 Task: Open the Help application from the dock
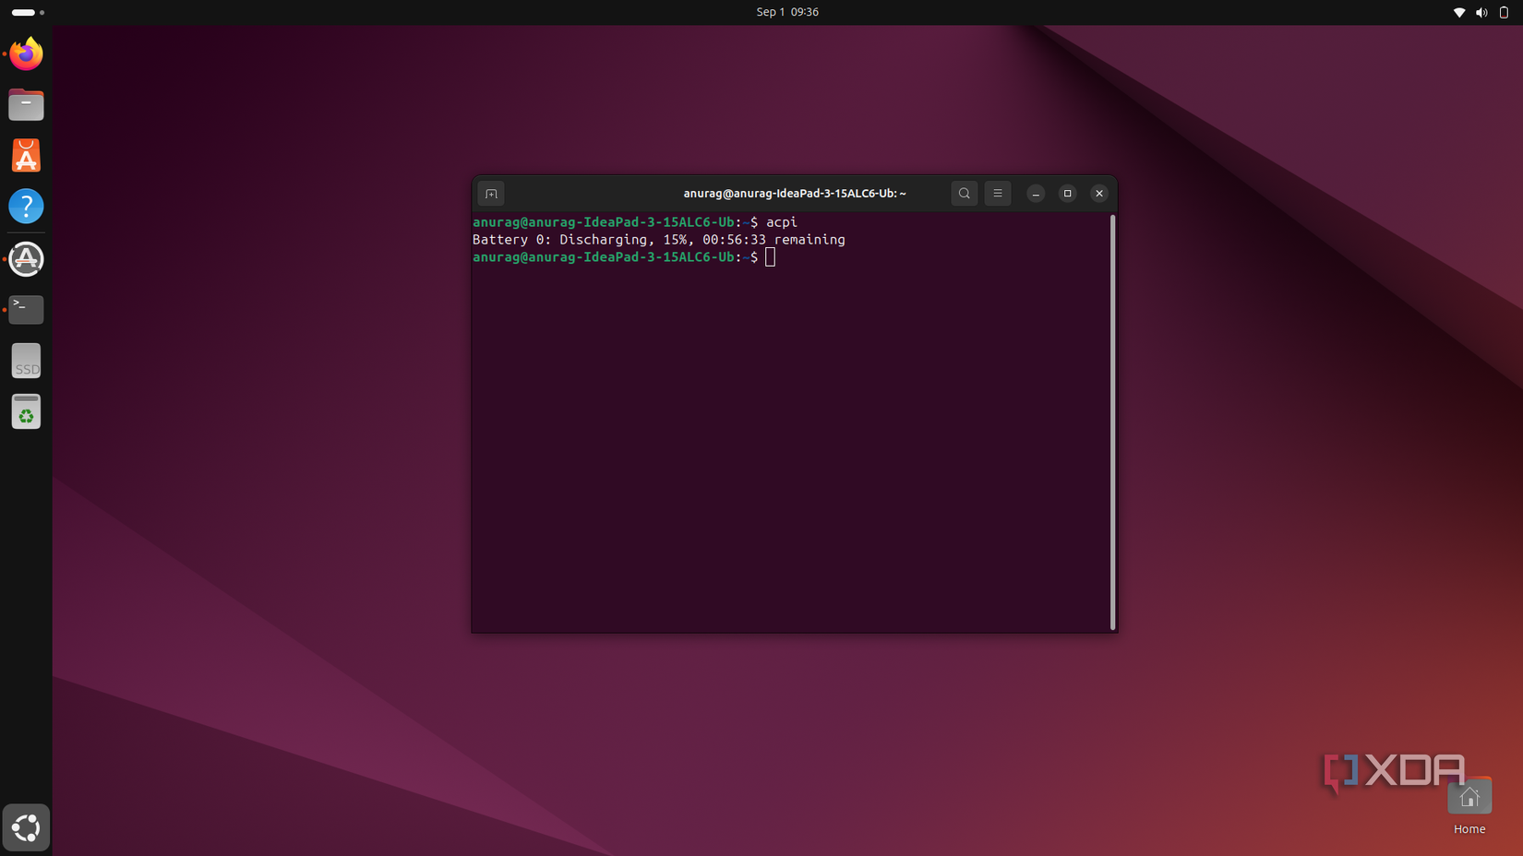26,207
